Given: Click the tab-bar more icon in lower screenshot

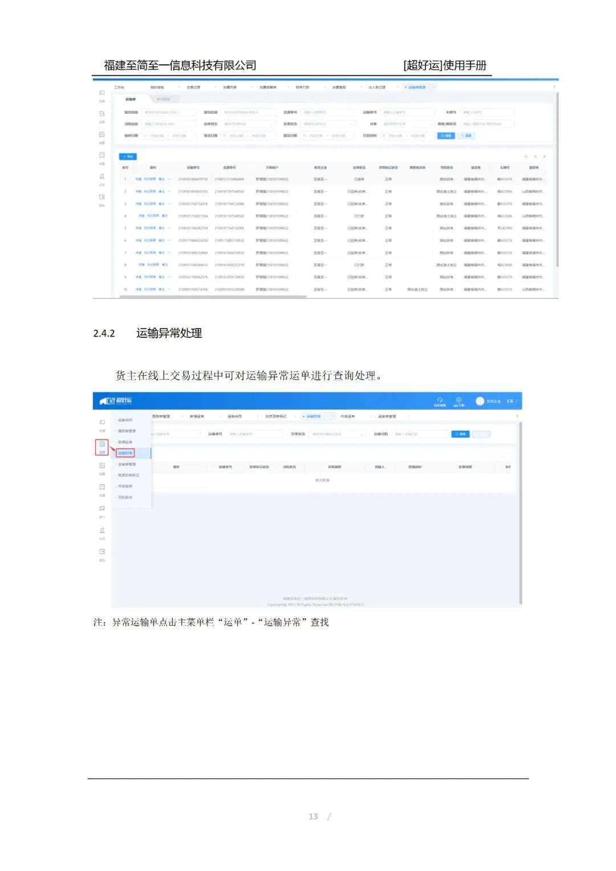Looking at the screenshot, I should point(517,416).
